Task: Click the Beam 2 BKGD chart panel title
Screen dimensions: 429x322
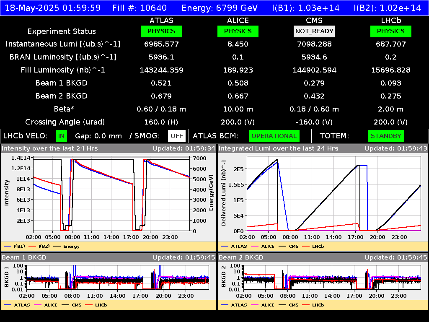Action: pyautogui.click(x=241, y=258)
